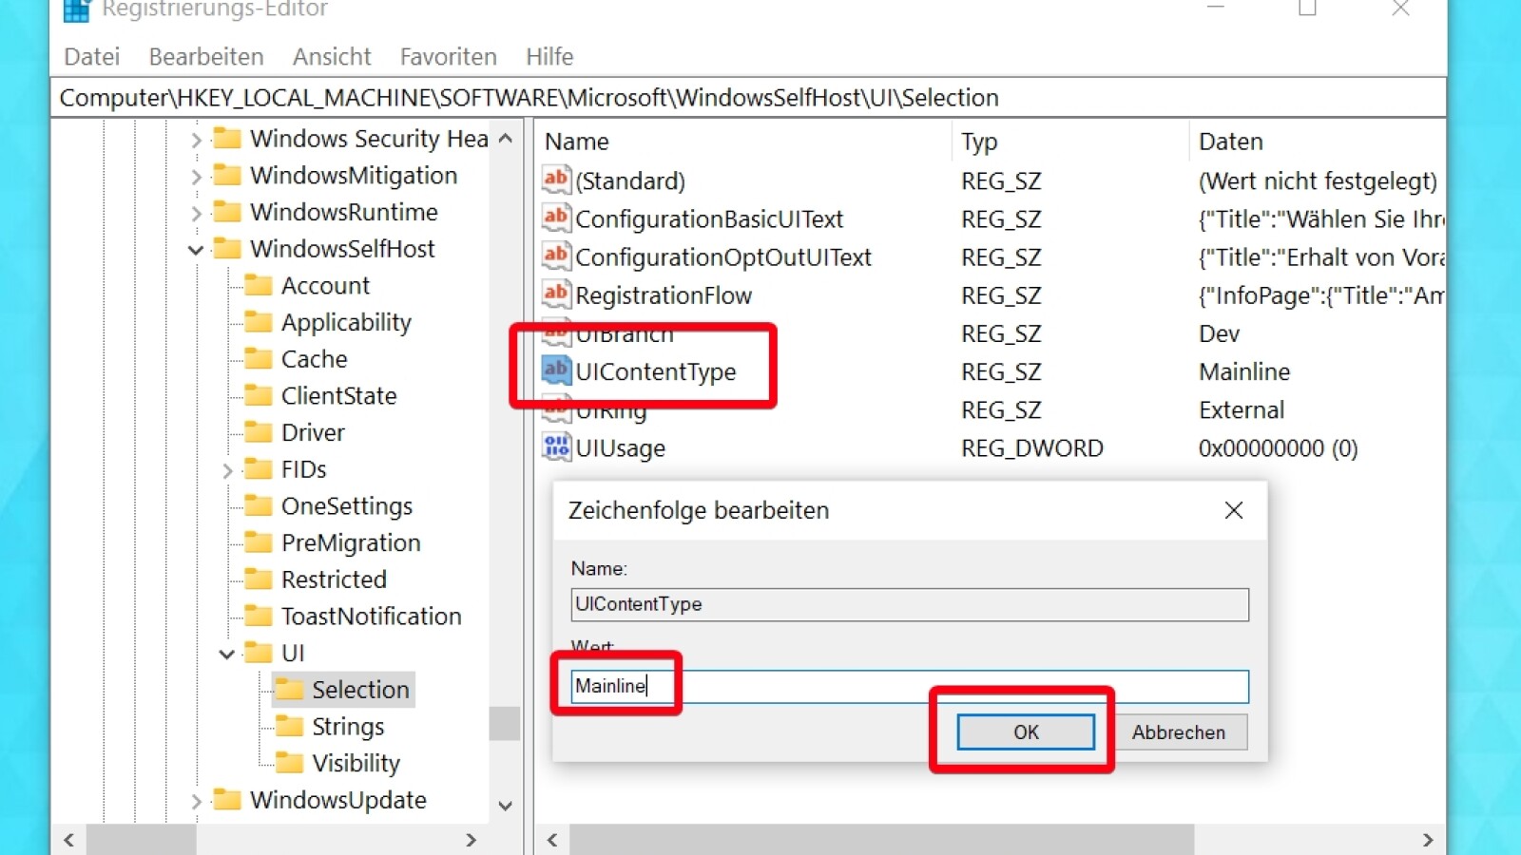Screen dimensions: 1521x855
Task: Click the UIUsage DWORD value icon
Action: pos(556,446)
